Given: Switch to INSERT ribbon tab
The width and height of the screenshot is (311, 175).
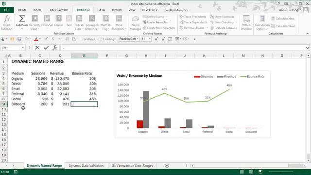Looking at the screenshot, I should tap(38, 10).
